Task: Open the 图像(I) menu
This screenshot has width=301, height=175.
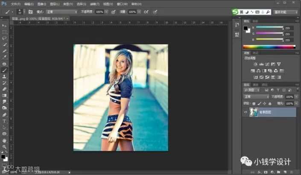Action: (42, 4)
